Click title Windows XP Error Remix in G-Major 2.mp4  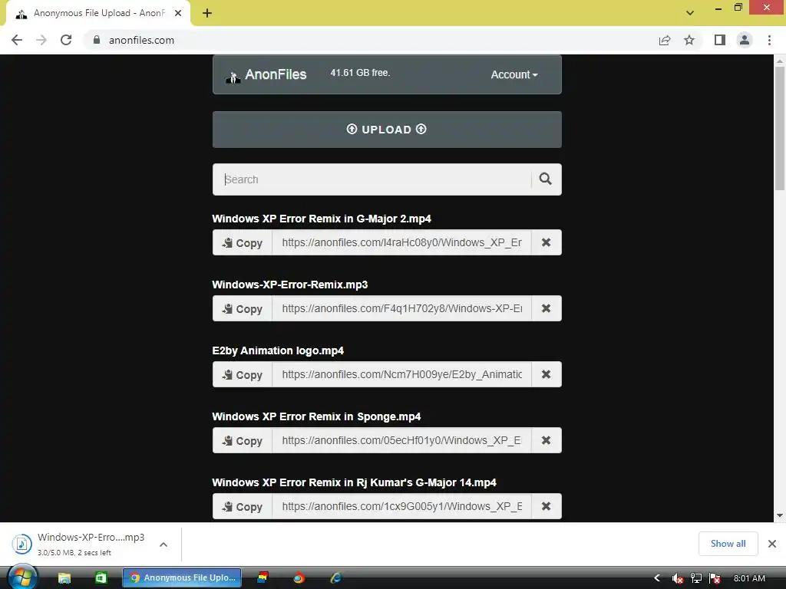click(322, 219)
